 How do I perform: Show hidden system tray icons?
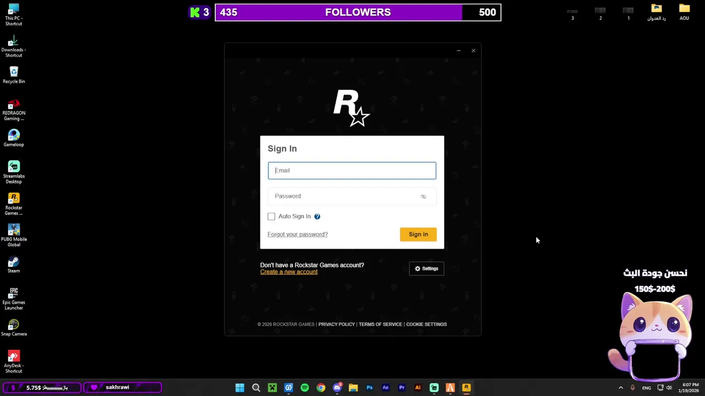[x=621, y=388]
